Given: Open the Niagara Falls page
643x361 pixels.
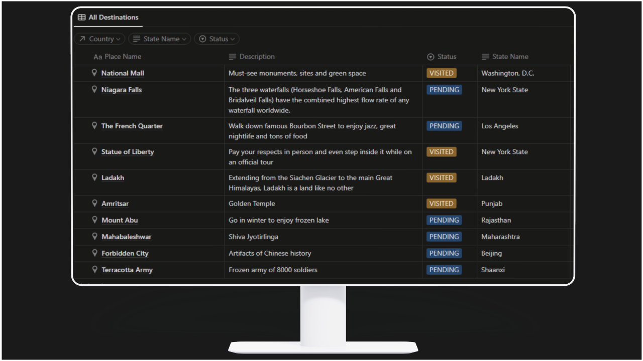Looking at the screenshot, I should pos(122,90).
